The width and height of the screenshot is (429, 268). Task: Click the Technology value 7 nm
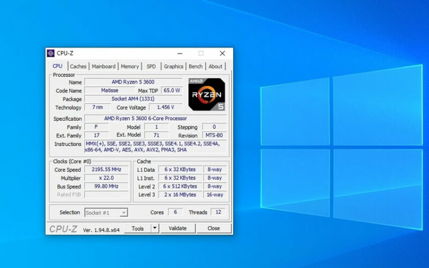point(98,107)
